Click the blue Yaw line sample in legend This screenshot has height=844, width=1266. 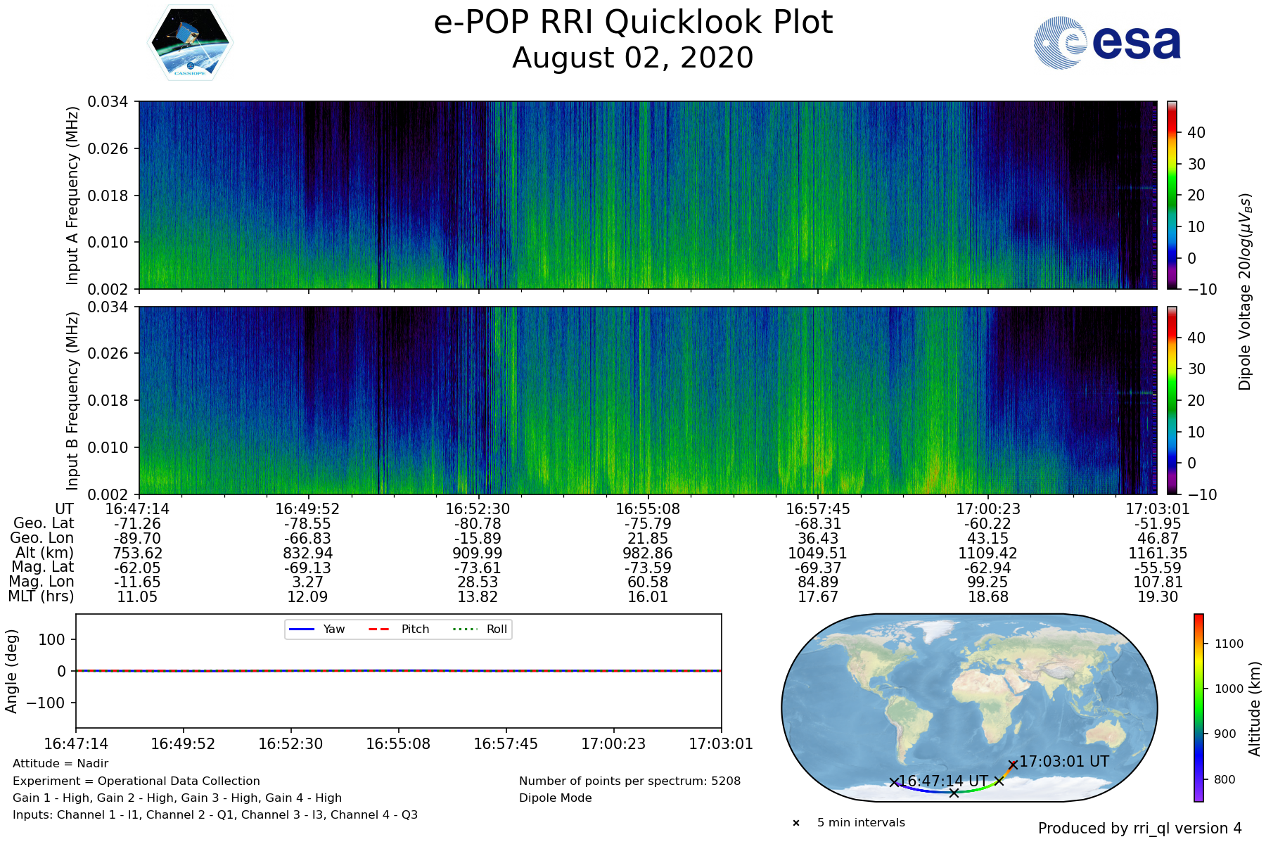(301, 629)
